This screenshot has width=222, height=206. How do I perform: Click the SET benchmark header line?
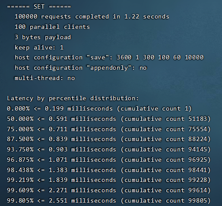[39, 6]
